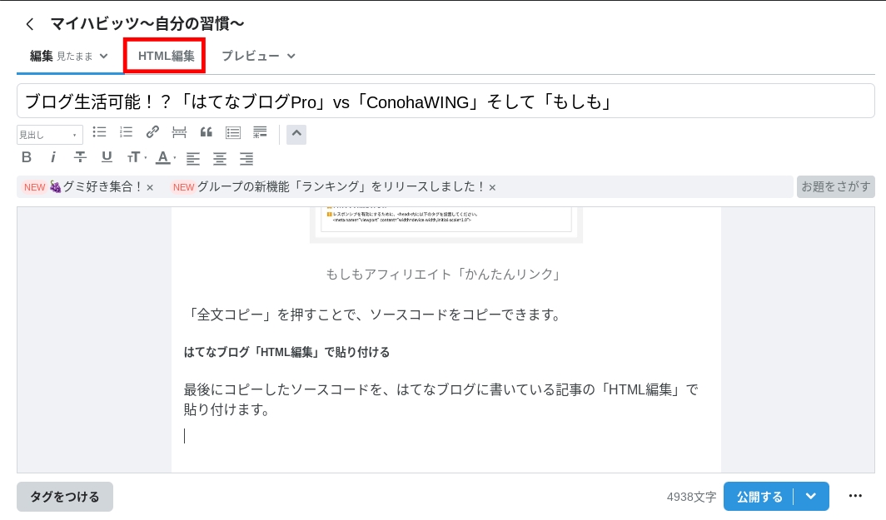Toggle italic formatting
The height and width of the screenshot is (520, 886).
(52, 157)
